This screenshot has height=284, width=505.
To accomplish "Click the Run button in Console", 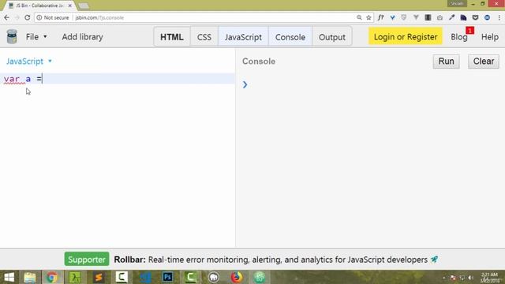I will coord(446,62).
